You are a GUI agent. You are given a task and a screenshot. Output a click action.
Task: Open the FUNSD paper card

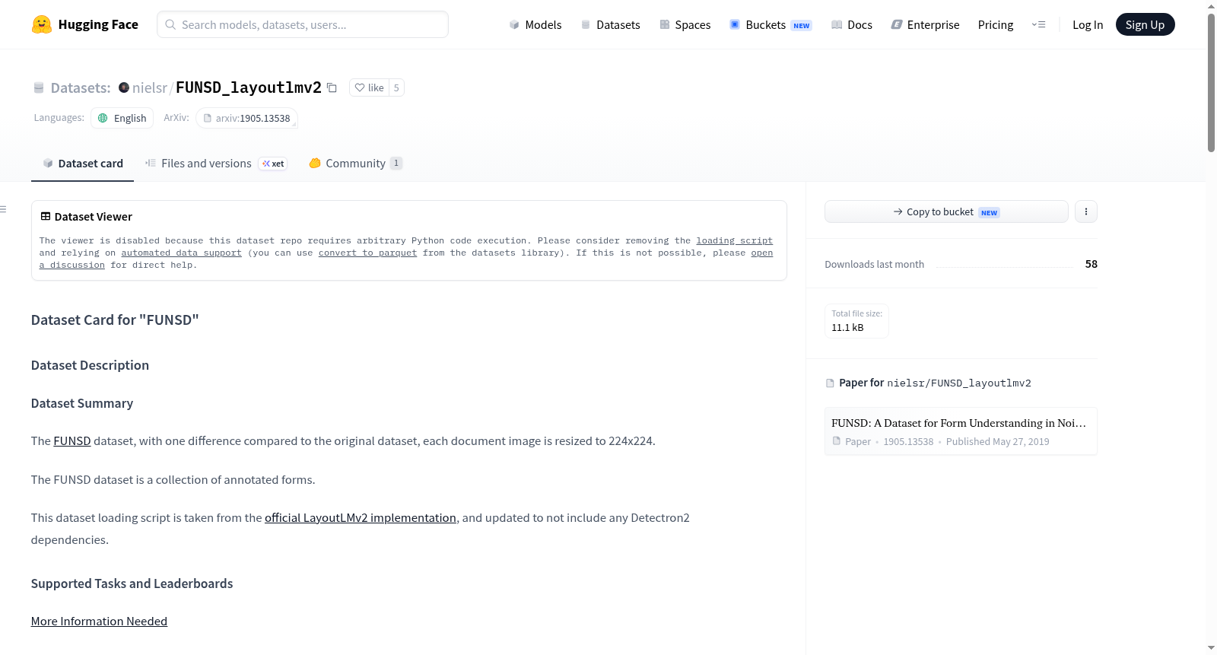click(961, 431)
